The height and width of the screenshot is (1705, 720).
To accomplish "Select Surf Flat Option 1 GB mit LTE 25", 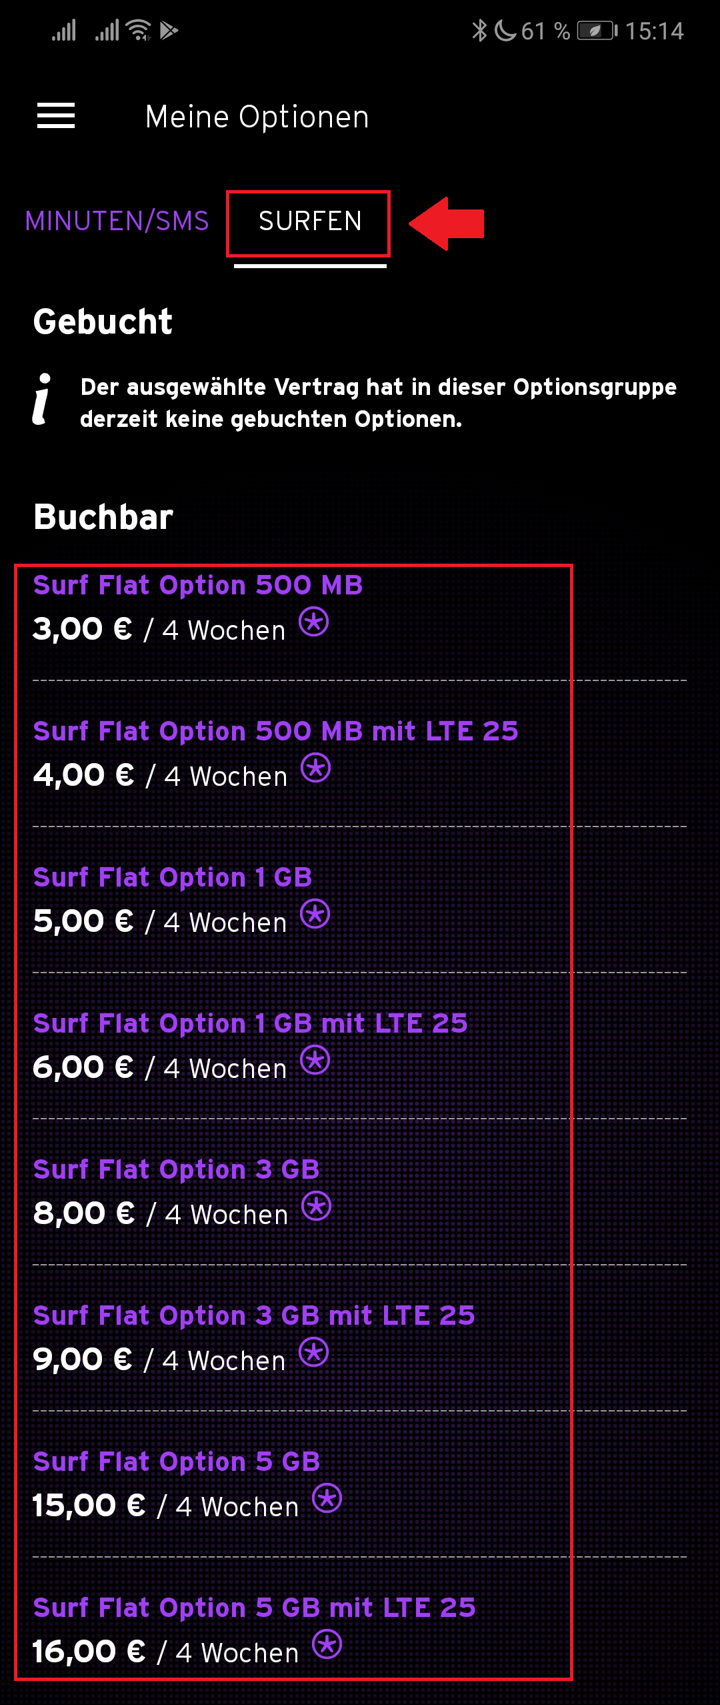I will 250,1024.
